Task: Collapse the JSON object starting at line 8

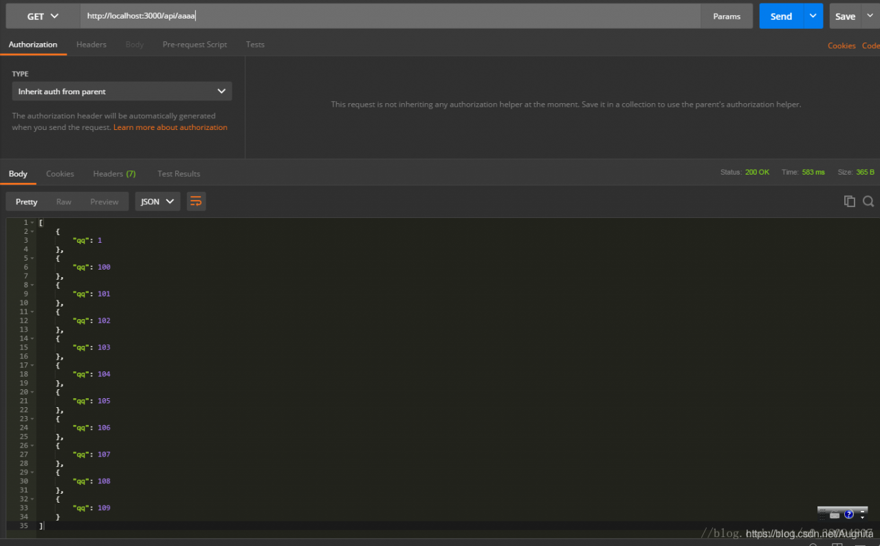Action: coord(32,285)
